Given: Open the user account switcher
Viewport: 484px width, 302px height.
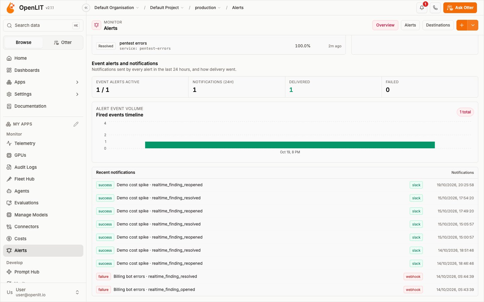Looking at the screenshot, I should pyautogui.click(x=43, y=292).
